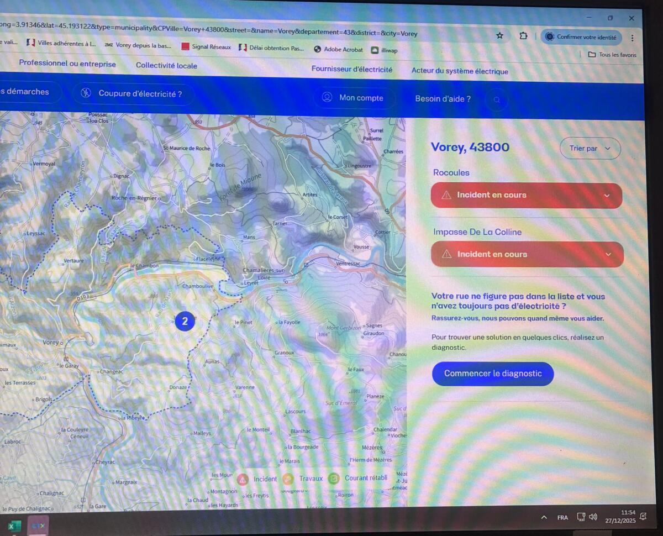Open the browser extensions puzzle icon
Viewport: 663px width, 536px height.
point(523,36)
